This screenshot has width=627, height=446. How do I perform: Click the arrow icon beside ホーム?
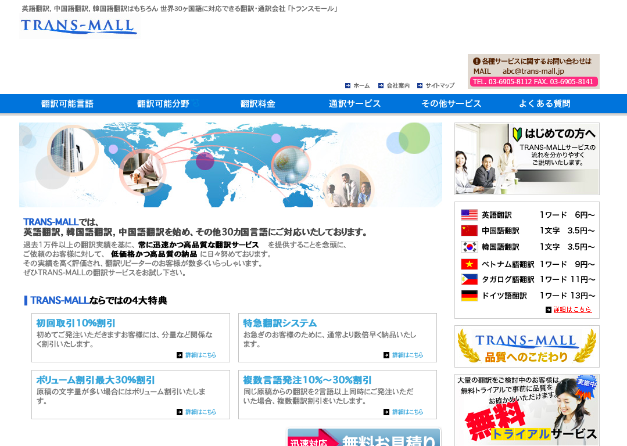(348, 85)
